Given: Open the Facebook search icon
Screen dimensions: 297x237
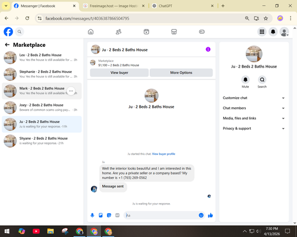Looking at the screenshot, I should pos(20,31).
